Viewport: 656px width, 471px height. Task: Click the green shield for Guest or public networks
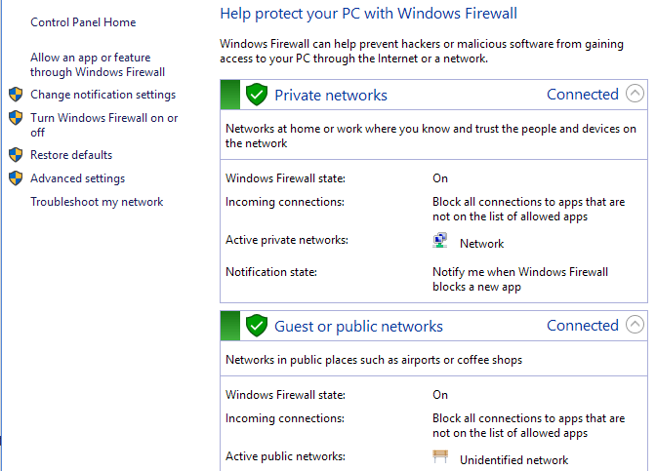point(257,326)
